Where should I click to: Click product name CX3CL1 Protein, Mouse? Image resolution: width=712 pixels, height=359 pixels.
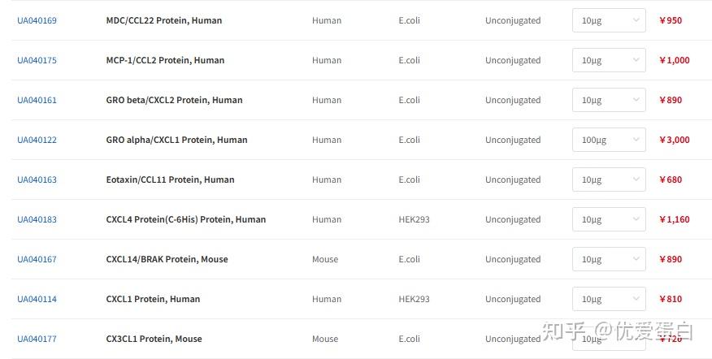[x=154, y=339]
